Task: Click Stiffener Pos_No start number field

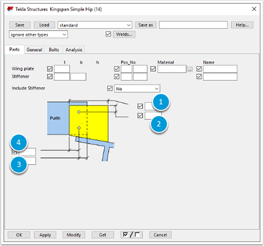Action: click(x=140, y=77)
